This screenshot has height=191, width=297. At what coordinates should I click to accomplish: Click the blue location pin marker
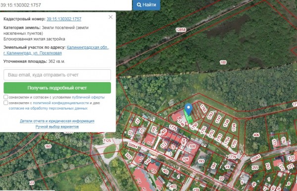[189, 108]
